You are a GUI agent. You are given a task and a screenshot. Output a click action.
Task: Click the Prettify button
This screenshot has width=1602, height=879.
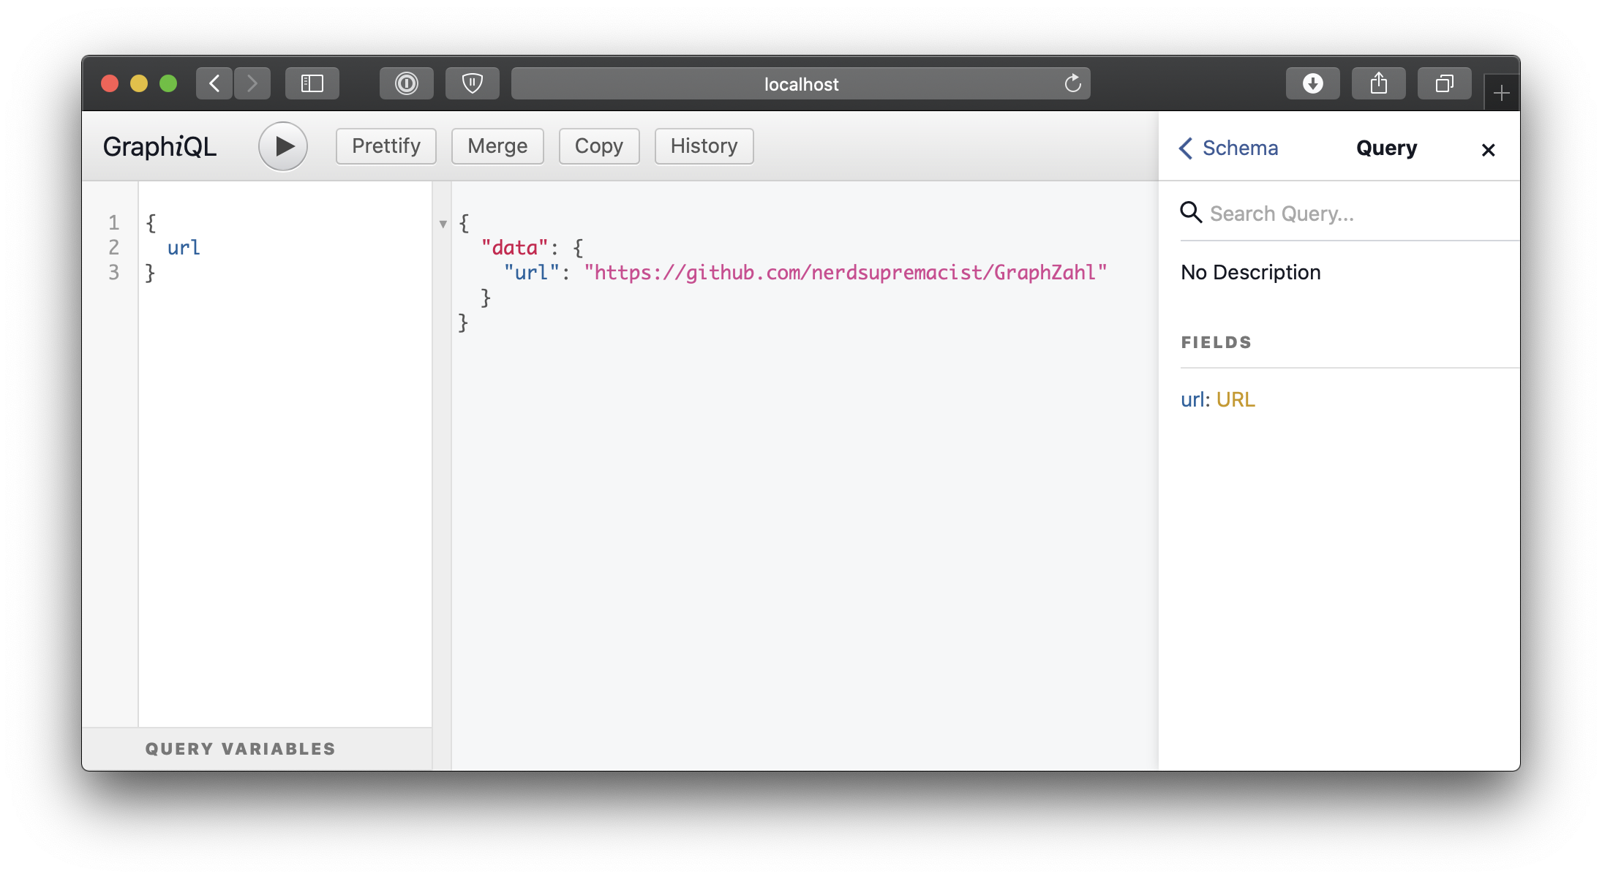386,146
